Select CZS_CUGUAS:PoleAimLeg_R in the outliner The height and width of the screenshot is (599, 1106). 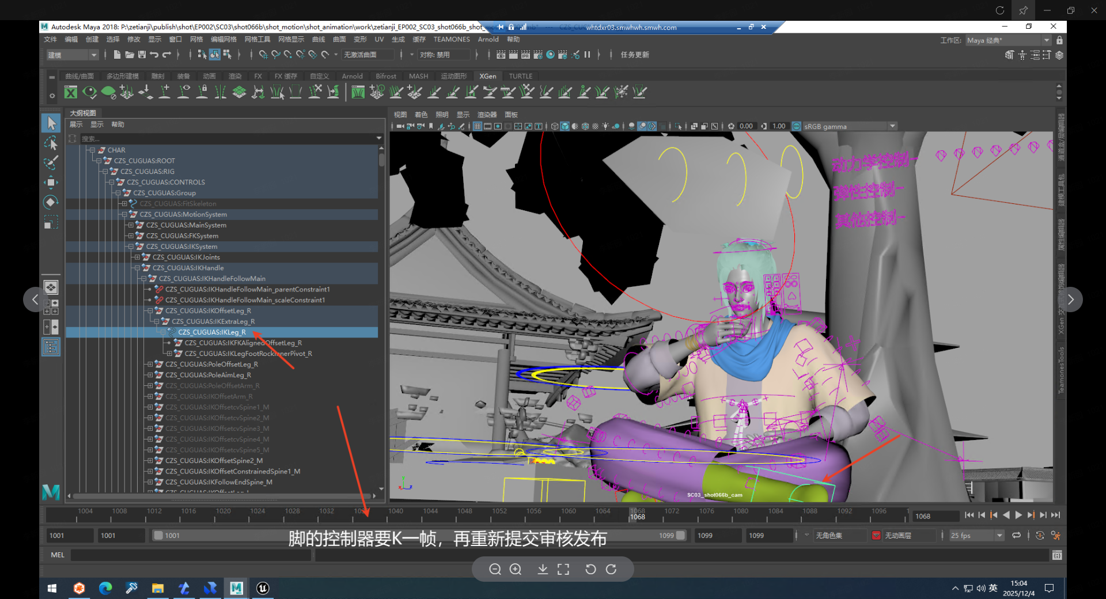click(x=208, y=375)
